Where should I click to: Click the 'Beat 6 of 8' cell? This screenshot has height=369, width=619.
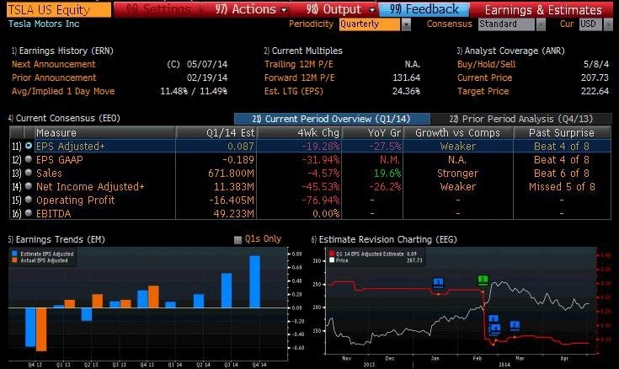pos(562,173)
